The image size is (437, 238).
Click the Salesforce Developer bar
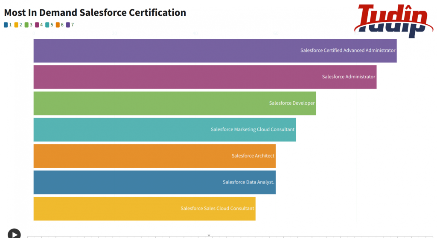175,103
